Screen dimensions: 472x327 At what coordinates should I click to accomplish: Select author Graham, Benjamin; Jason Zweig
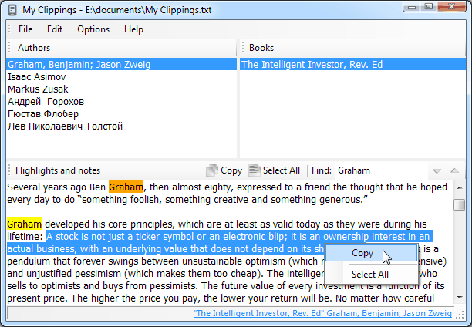[121, 65]
